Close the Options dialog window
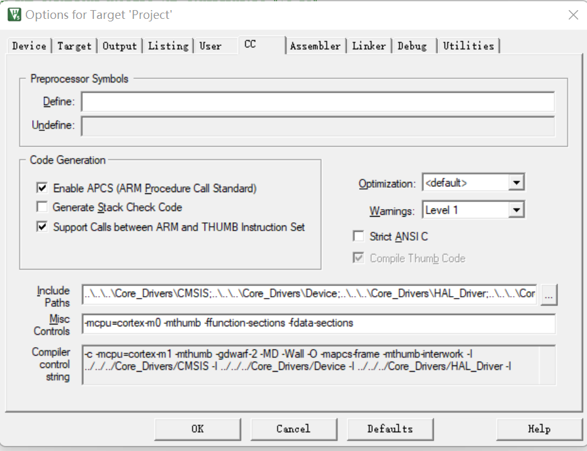This screenshot has width=587, height=451. [x=573, y=15]
